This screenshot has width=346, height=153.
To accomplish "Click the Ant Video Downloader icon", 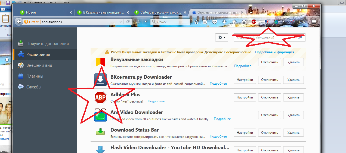I will 100,115.
